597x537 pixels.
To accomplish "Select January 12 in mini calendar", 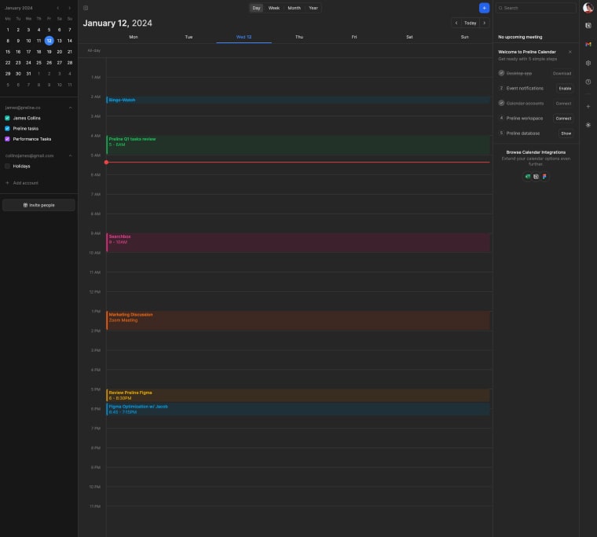I will (x=49, y=41).
